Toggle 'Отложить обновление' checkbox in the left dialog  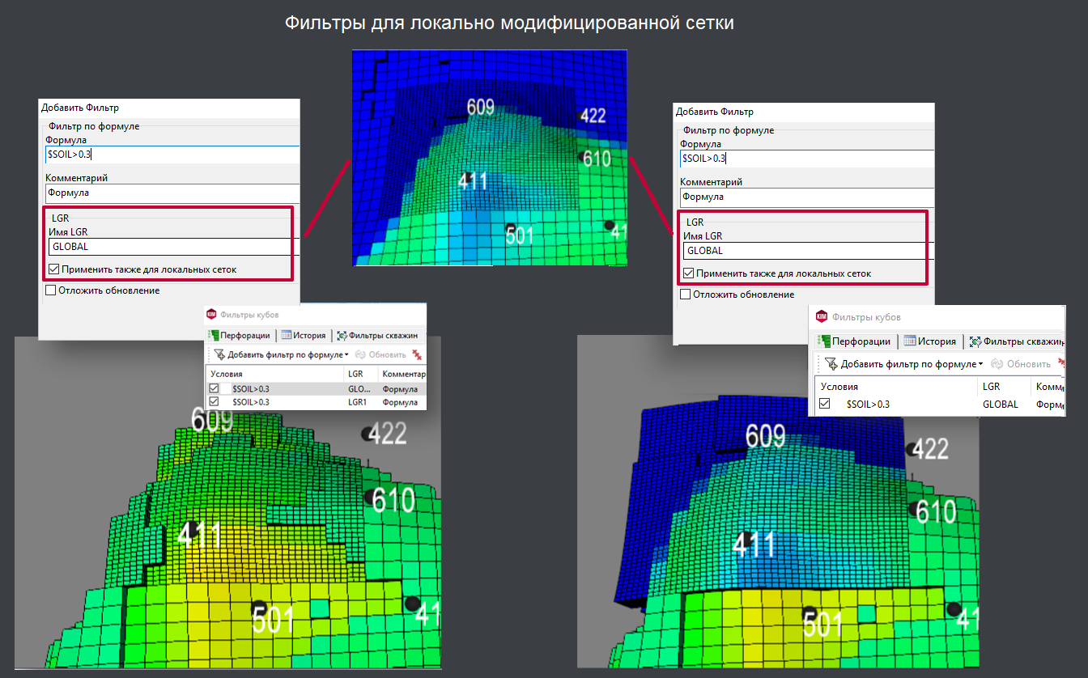click(x=51, y=290)
